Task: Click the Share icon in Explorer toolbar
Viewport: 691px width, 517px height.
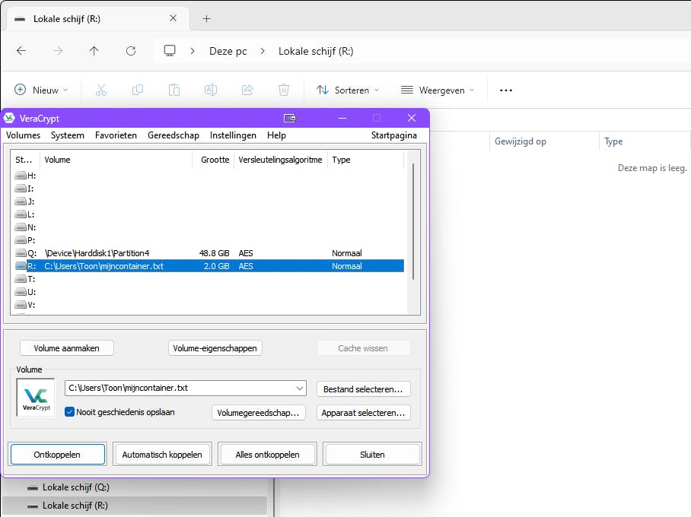Action: click(x=247, y=90)
